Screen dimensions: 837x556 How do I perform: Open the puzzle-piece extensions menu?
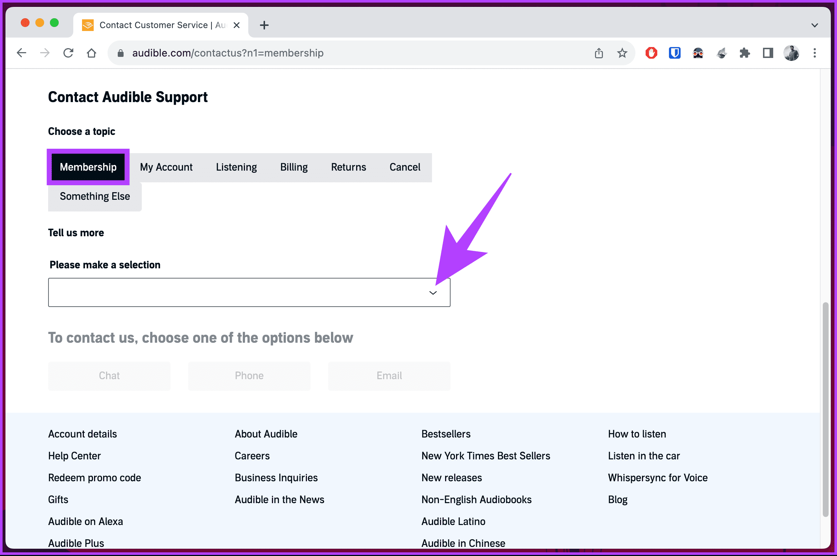click(x=744, y=53)
